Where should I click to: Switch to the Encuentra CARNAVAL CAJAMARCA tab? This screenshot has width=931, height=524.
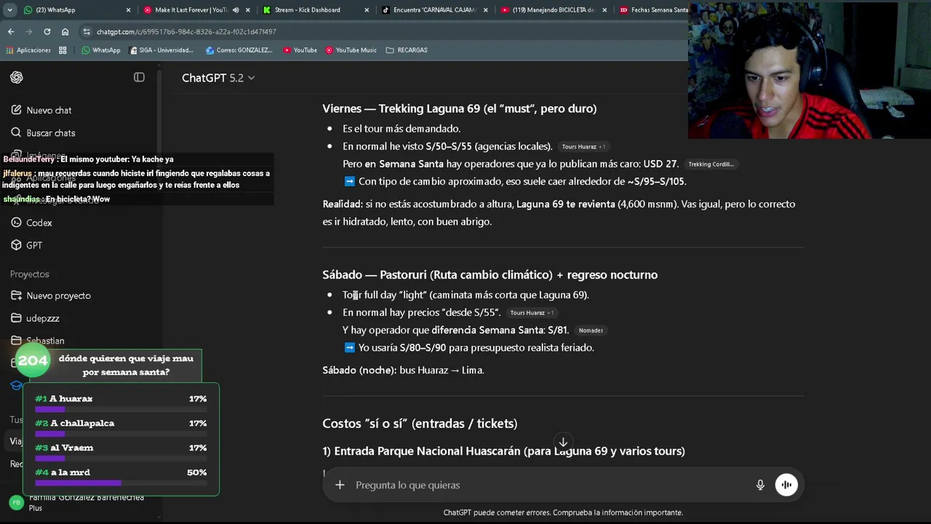(433, 10)
